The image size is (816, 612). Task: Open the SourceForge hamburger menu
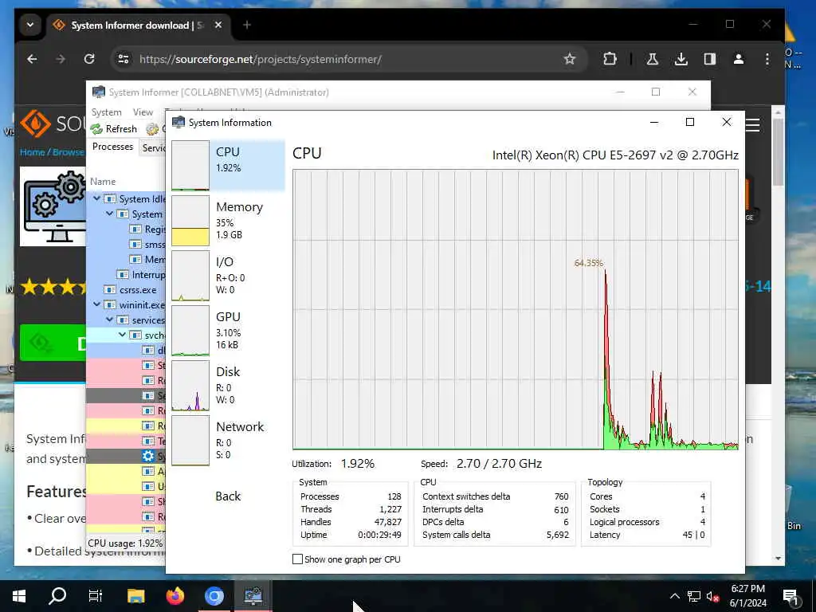point(753,125)
